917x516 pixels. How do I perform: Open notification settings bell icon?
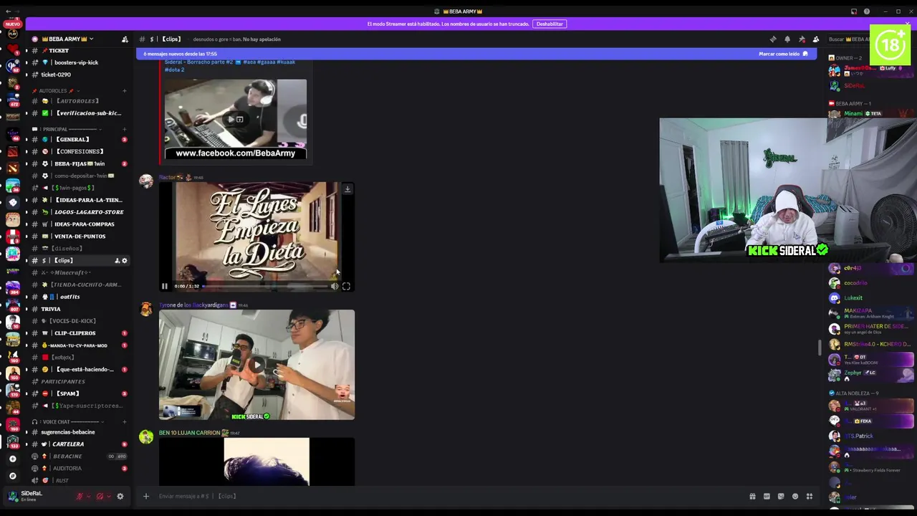(x=787, y=39)
